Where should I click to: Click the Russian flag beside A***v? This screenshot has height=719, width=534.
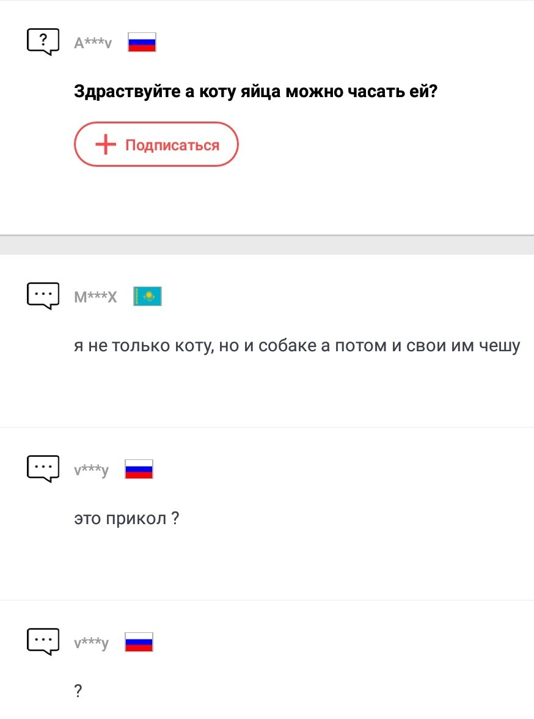pyautogui.click(x=142, y=42)
